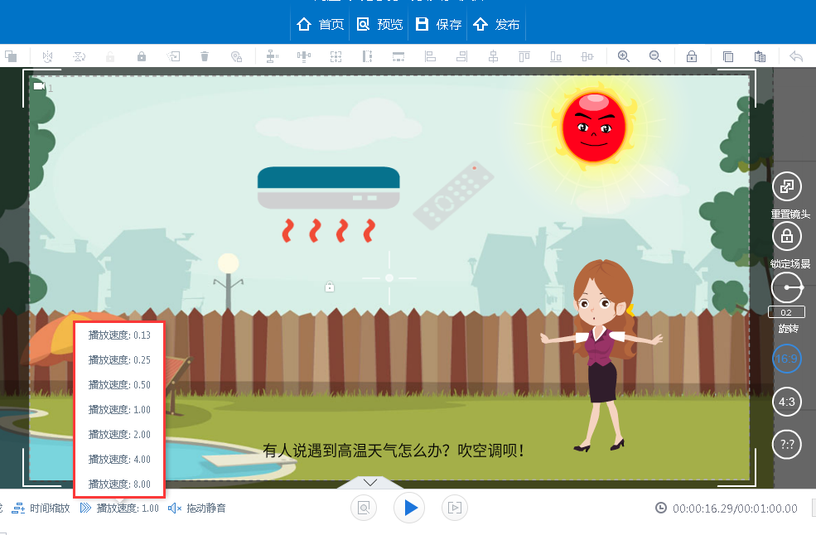Click the canvas lock icon on the toolbar
Image resolution: width=816 pixels, height=535 pixels.
(x=692, y=56)
